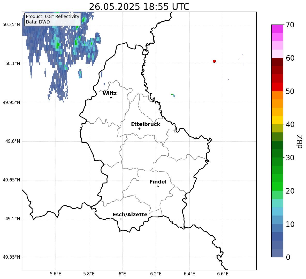Click the magenta 70 dBZ colorbar segment
The height and width of the screenshot is (279, 306).
[x=277, y=29]
